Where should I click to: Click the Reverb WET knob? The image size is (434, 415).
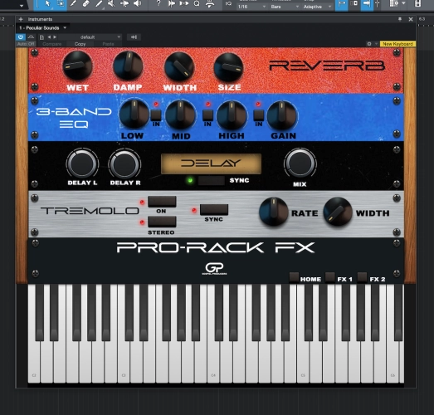click(77, 66)
